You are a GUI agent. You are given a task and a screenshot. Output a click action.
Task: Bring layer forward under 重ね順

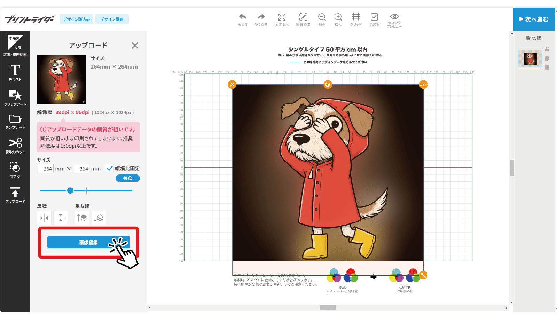[x=82, y=218]
